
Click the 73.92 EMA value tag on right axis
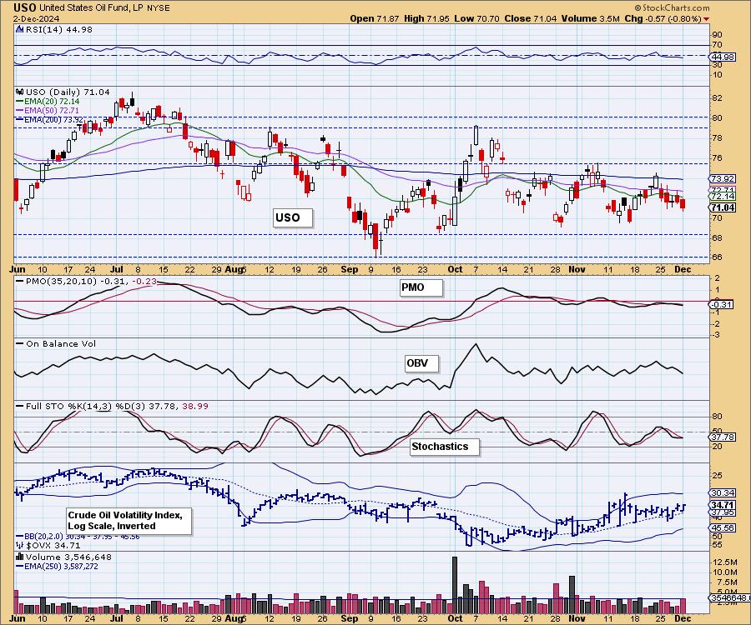pyautogui.click(x=723, y=179)
